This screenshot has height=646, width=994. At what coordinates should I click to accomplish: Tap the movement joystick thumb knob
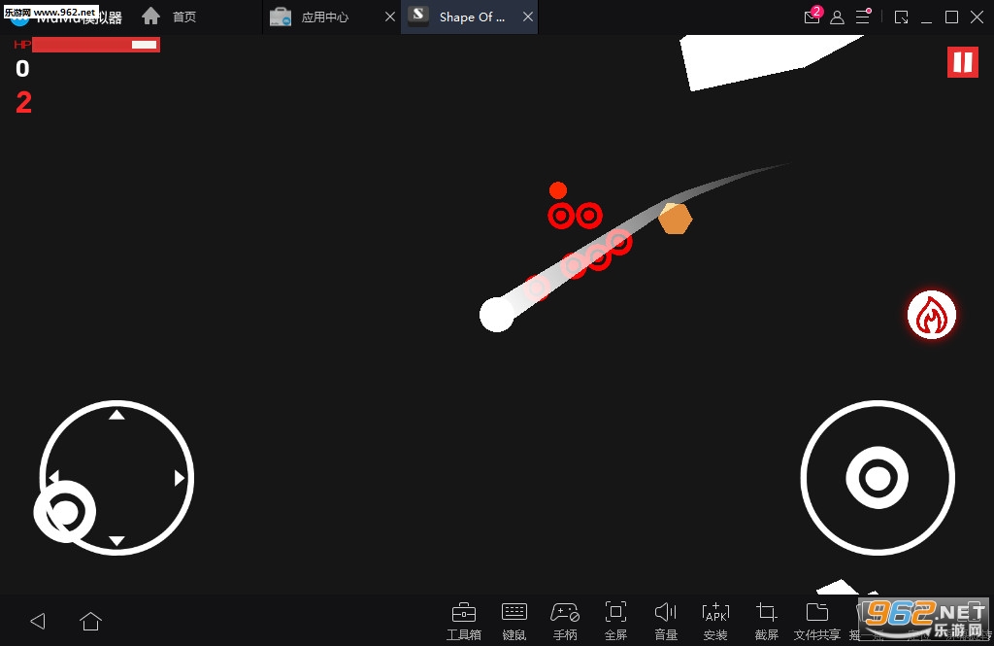(x=65, y=512)
